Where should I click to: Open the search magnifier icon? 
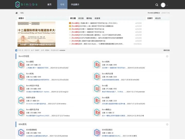tap(157, 5)
